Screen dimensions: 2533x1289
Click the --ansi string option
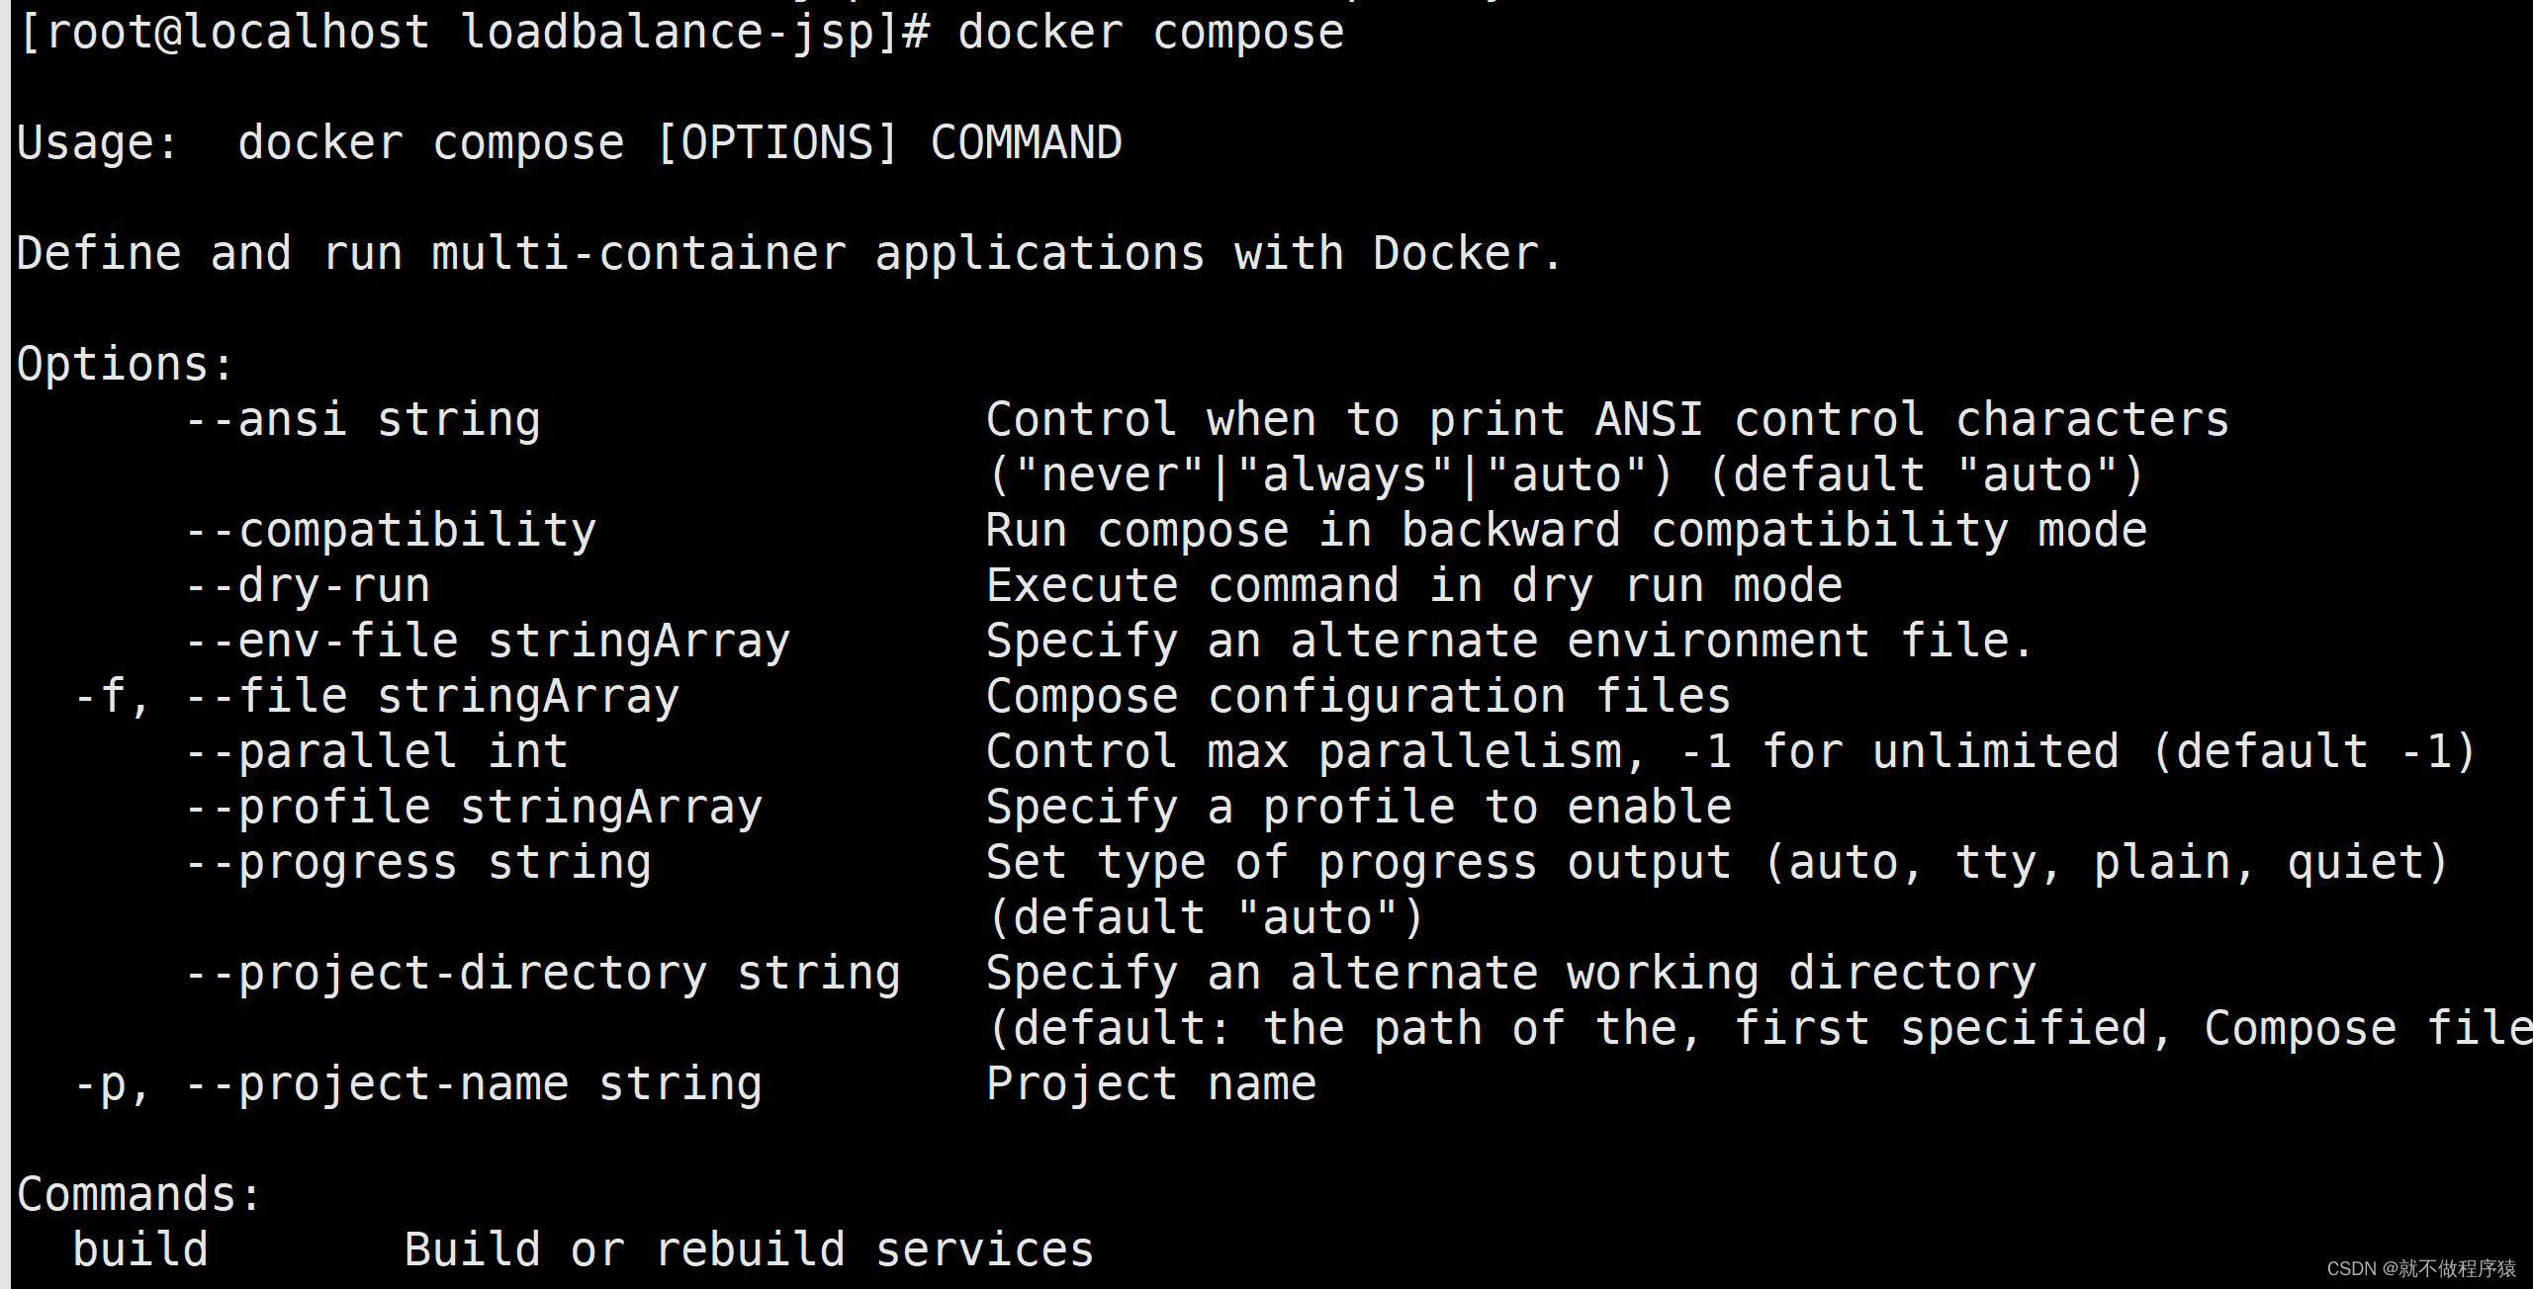click(363, 420)
